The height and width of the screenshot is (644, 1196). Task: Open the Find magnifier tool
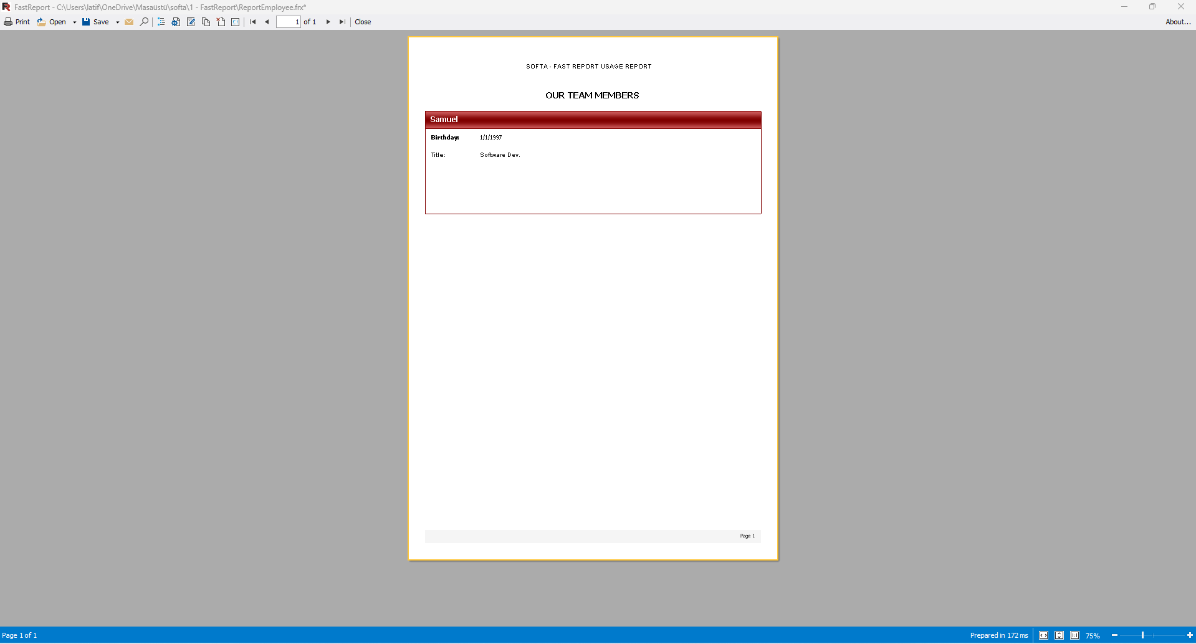[144, 22]
